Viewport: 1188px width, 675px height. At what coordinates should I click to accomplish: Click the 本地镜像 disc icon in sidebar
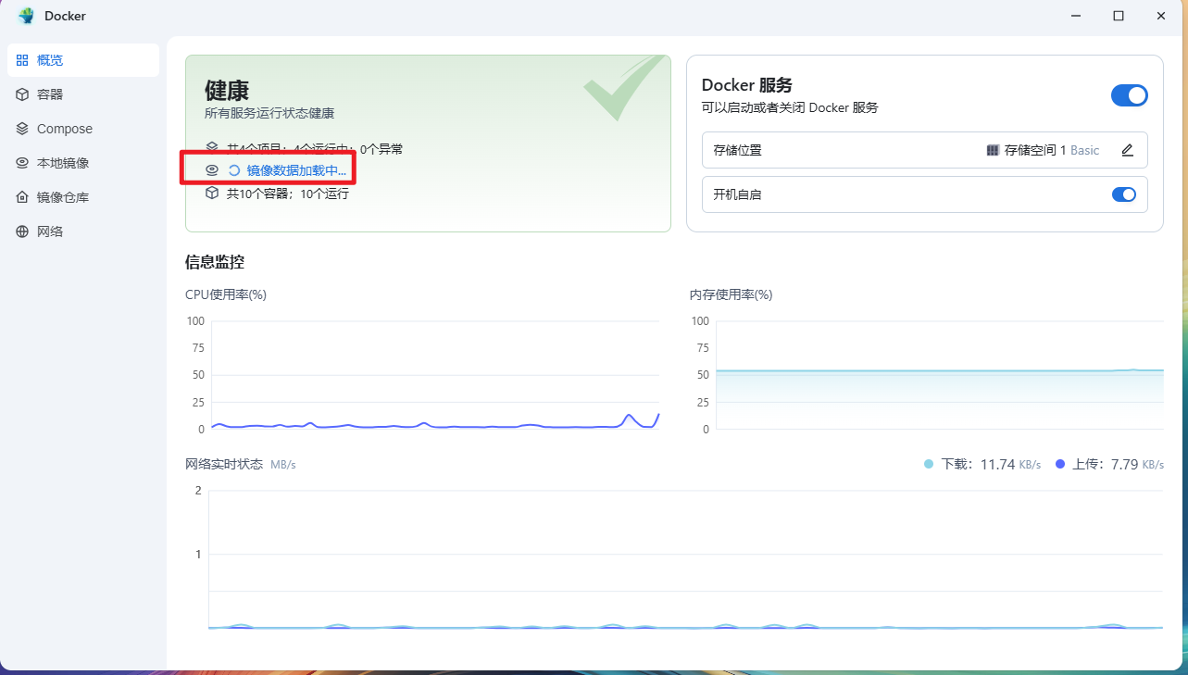pos(22,163)
